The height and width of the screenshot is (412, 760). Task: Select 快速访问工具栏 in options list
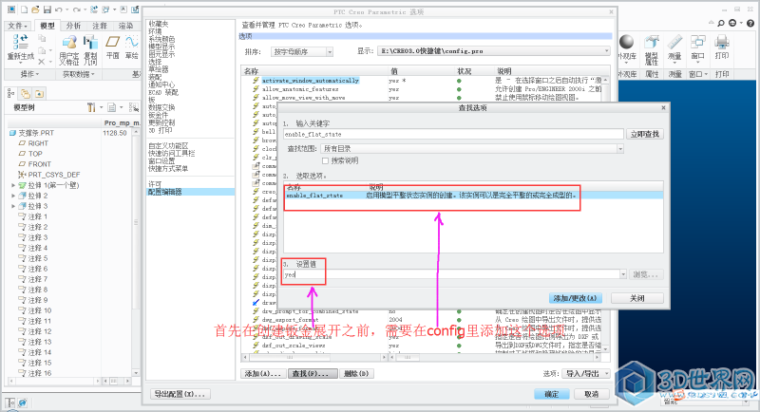[172, 154]
